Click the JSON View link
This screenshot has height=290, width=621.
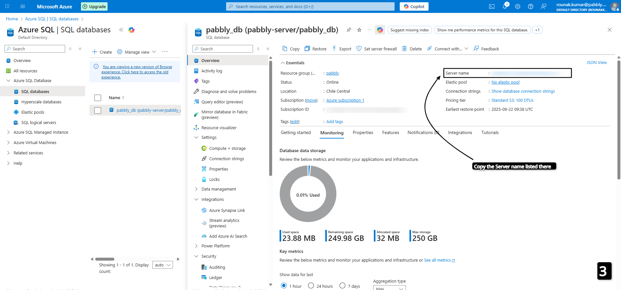tap(596, 63)
